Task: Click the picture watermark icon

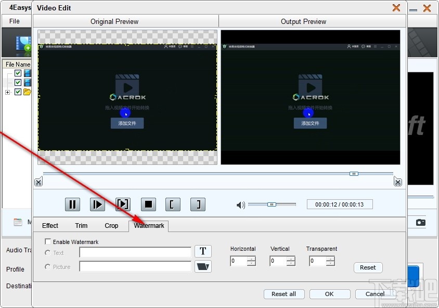Action: [203, 266]
